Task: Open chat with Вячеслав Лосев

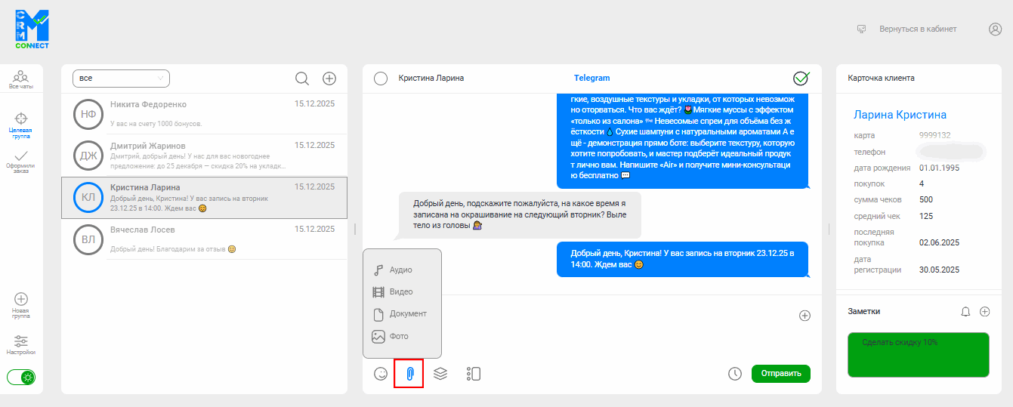Action: [x=204, y=239]
